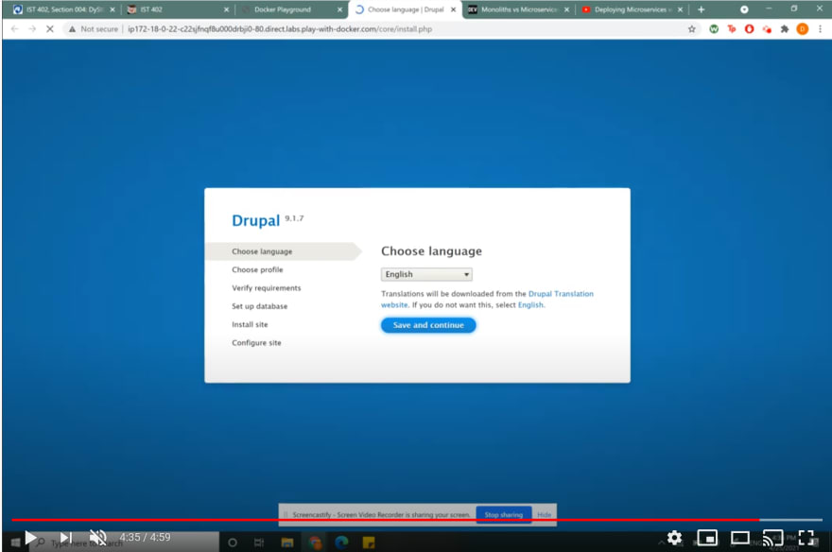
Task: Switch to theater mode
Action: tap(739, 538)
